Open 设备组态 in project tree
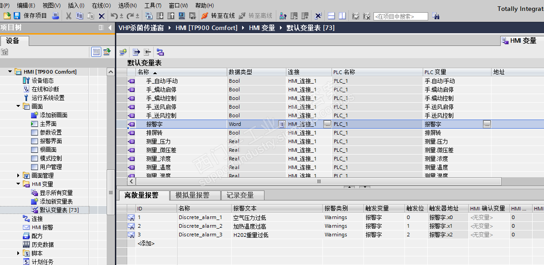This screenshot has width=544, height=265. pyautogui.click(x=43, y=80)
